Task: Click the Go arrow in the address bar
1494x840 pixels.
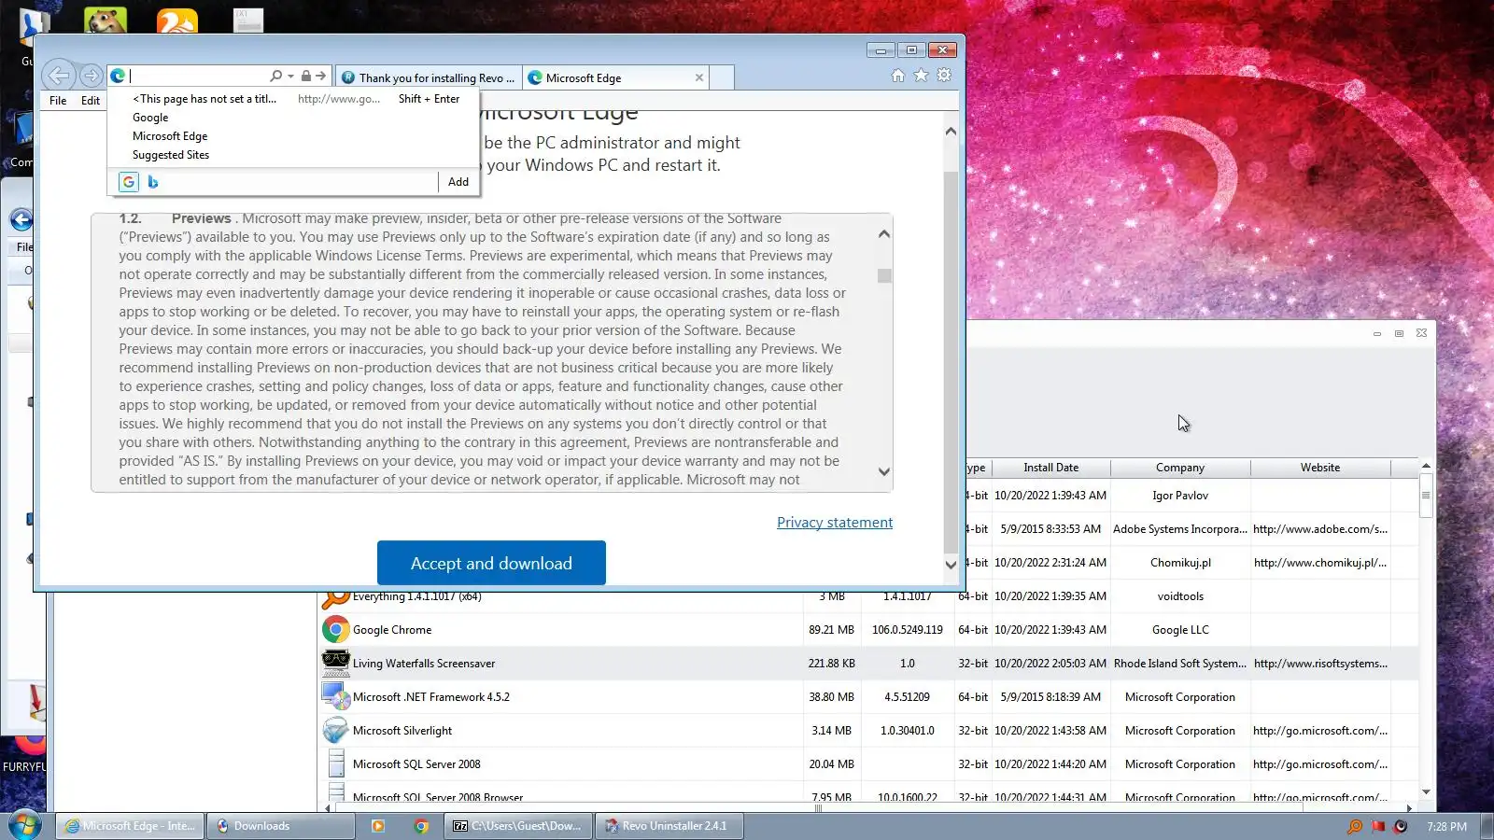Action: pos(320,76)
